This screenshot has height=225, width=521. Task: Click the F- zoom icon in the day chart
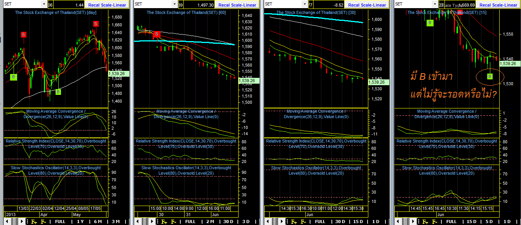click(44, 222)
